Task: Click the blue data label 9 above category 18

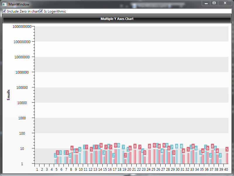Action: (118, 145)
